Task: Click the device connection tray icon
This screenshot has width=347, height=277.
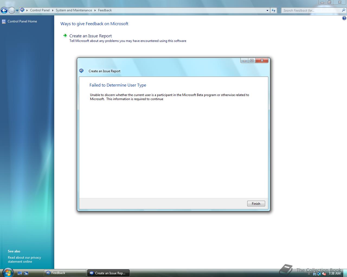Action: coord(314,273)
